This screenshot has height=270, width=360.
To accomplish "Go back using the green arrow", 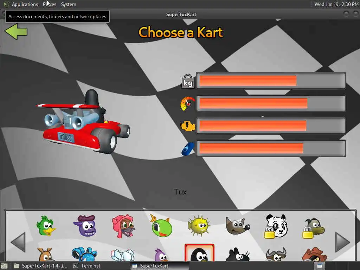I will coord(16,32).
